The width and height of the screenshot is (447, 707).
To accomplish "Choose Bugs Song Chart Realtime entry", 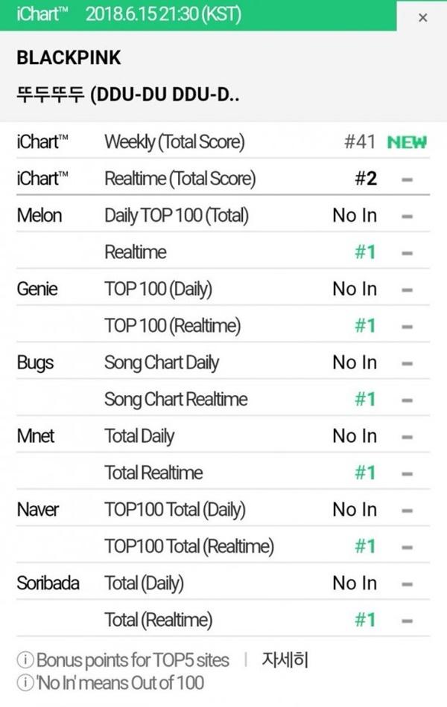I will (176, 400).
